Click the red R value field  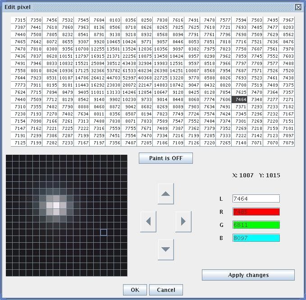click(x=256, y=212)
